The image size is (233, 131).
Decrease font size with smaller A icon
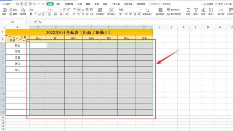click(68, 9)
